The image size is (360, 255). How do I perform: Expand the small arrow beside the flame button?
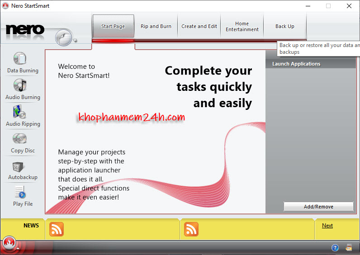18,248
